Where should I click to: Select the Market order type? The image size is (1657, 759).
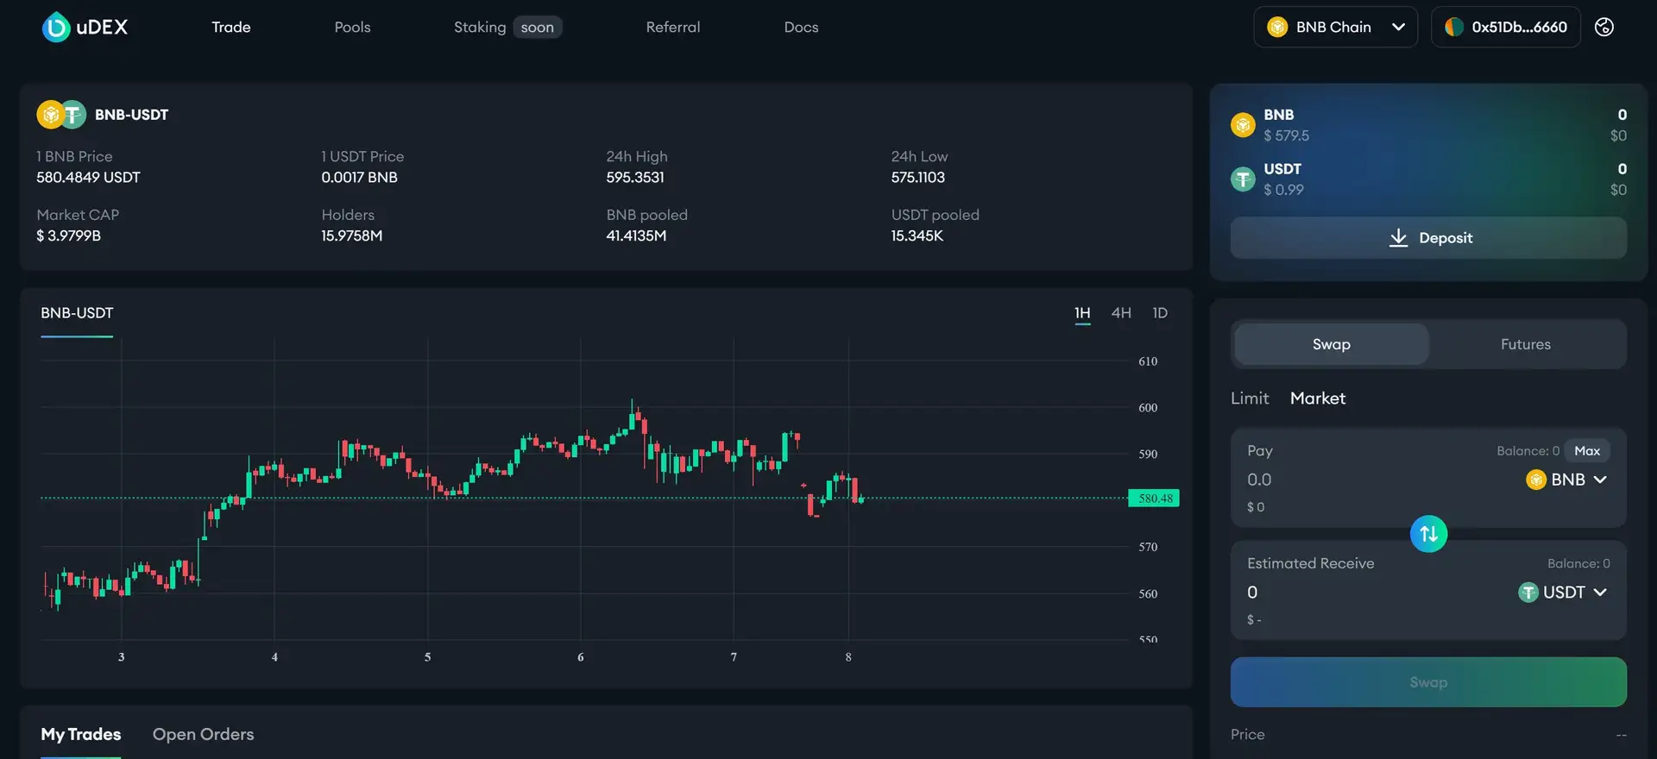pos(1317,398)
